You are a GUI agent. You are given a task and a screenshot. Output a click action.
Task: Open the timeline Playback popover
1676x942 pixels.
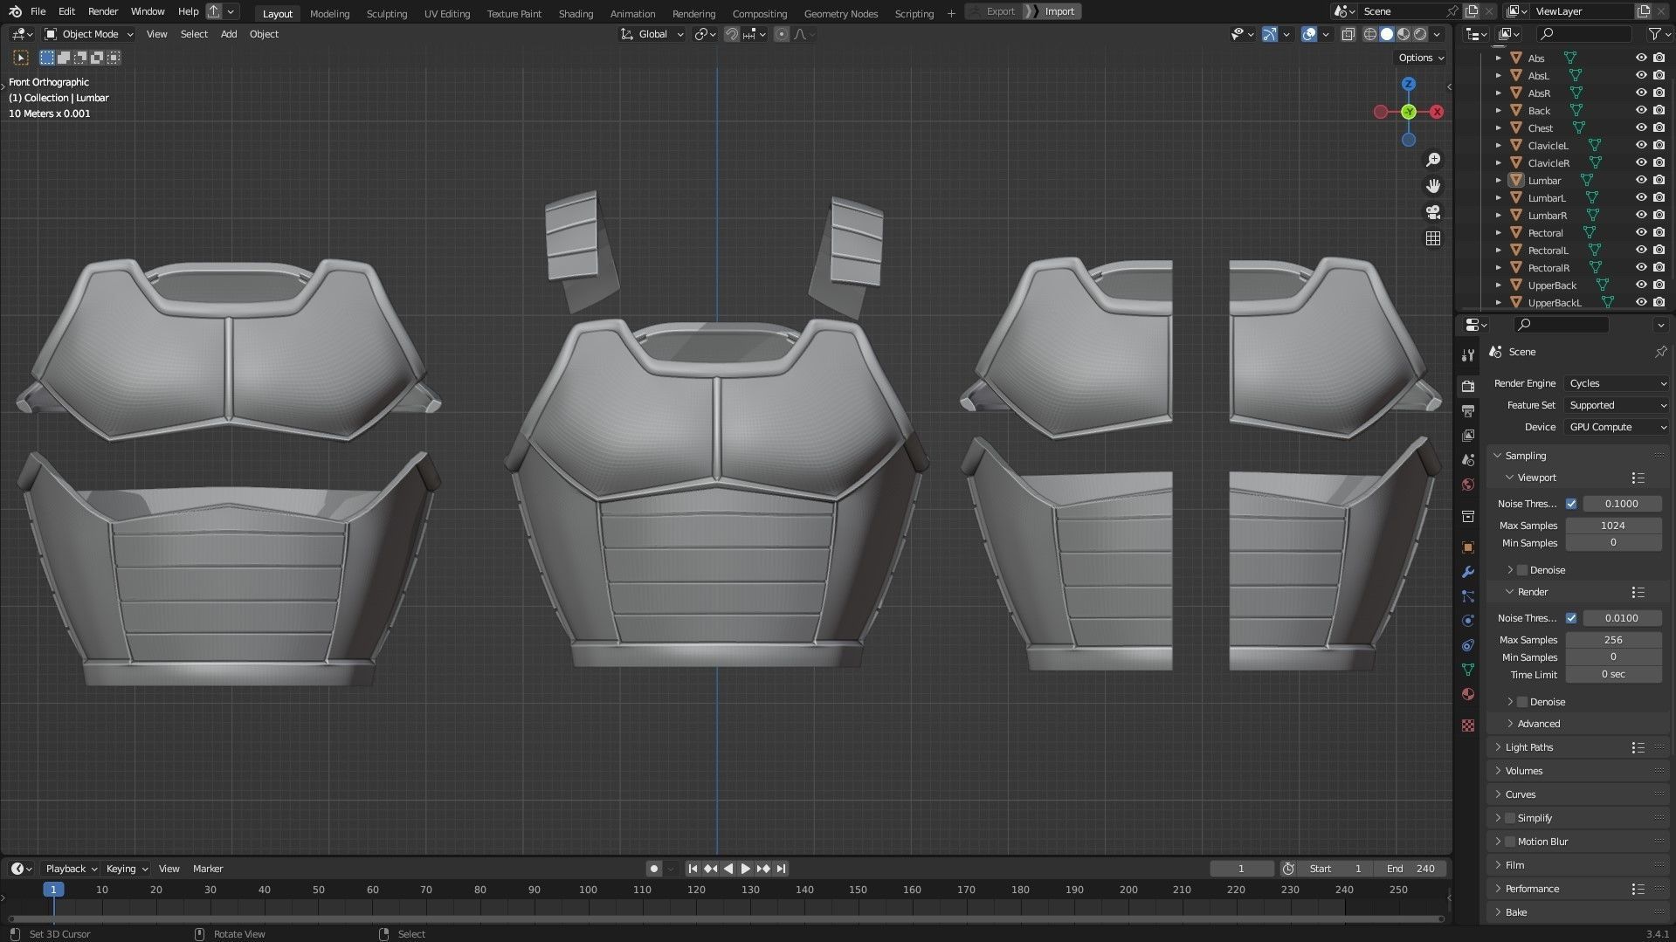(x=71, y=869)
